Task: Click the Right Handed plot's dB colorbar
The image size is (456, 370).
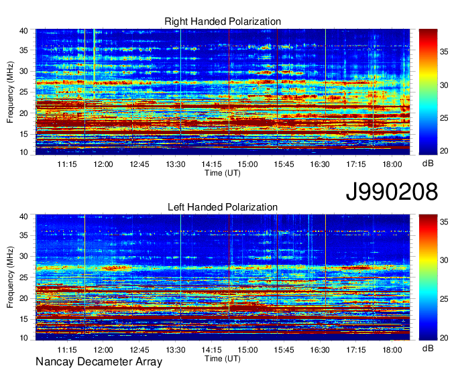Action: coord(428,92)
